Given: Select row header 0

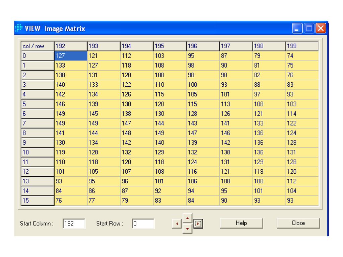Looking at the screenshot, I should click(38, 56).
